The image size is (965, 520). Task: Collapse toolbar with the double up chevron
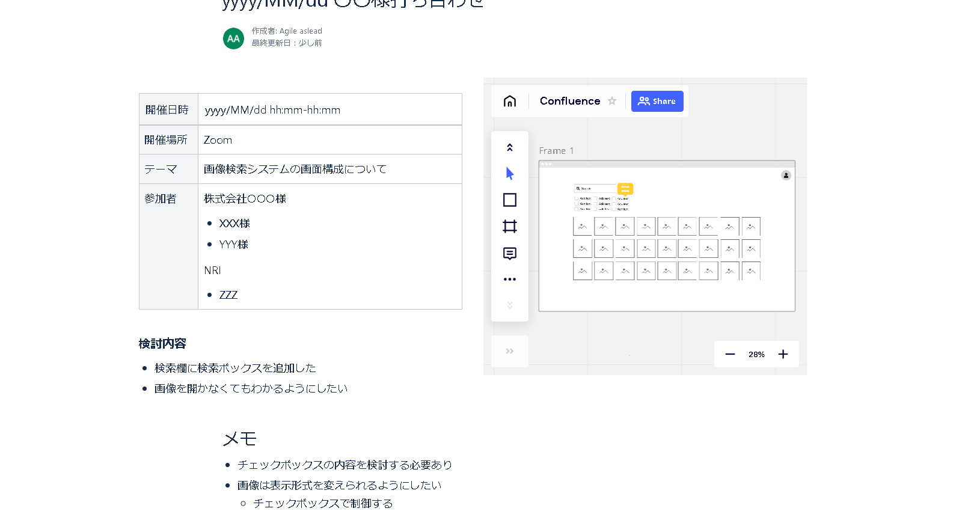[x=510, y=147]
